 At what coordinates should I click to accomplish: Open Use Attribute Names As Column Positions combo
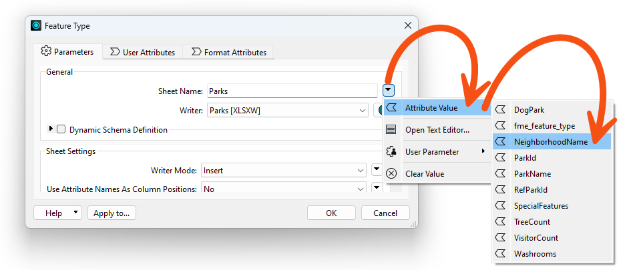(x=284, y=189)
